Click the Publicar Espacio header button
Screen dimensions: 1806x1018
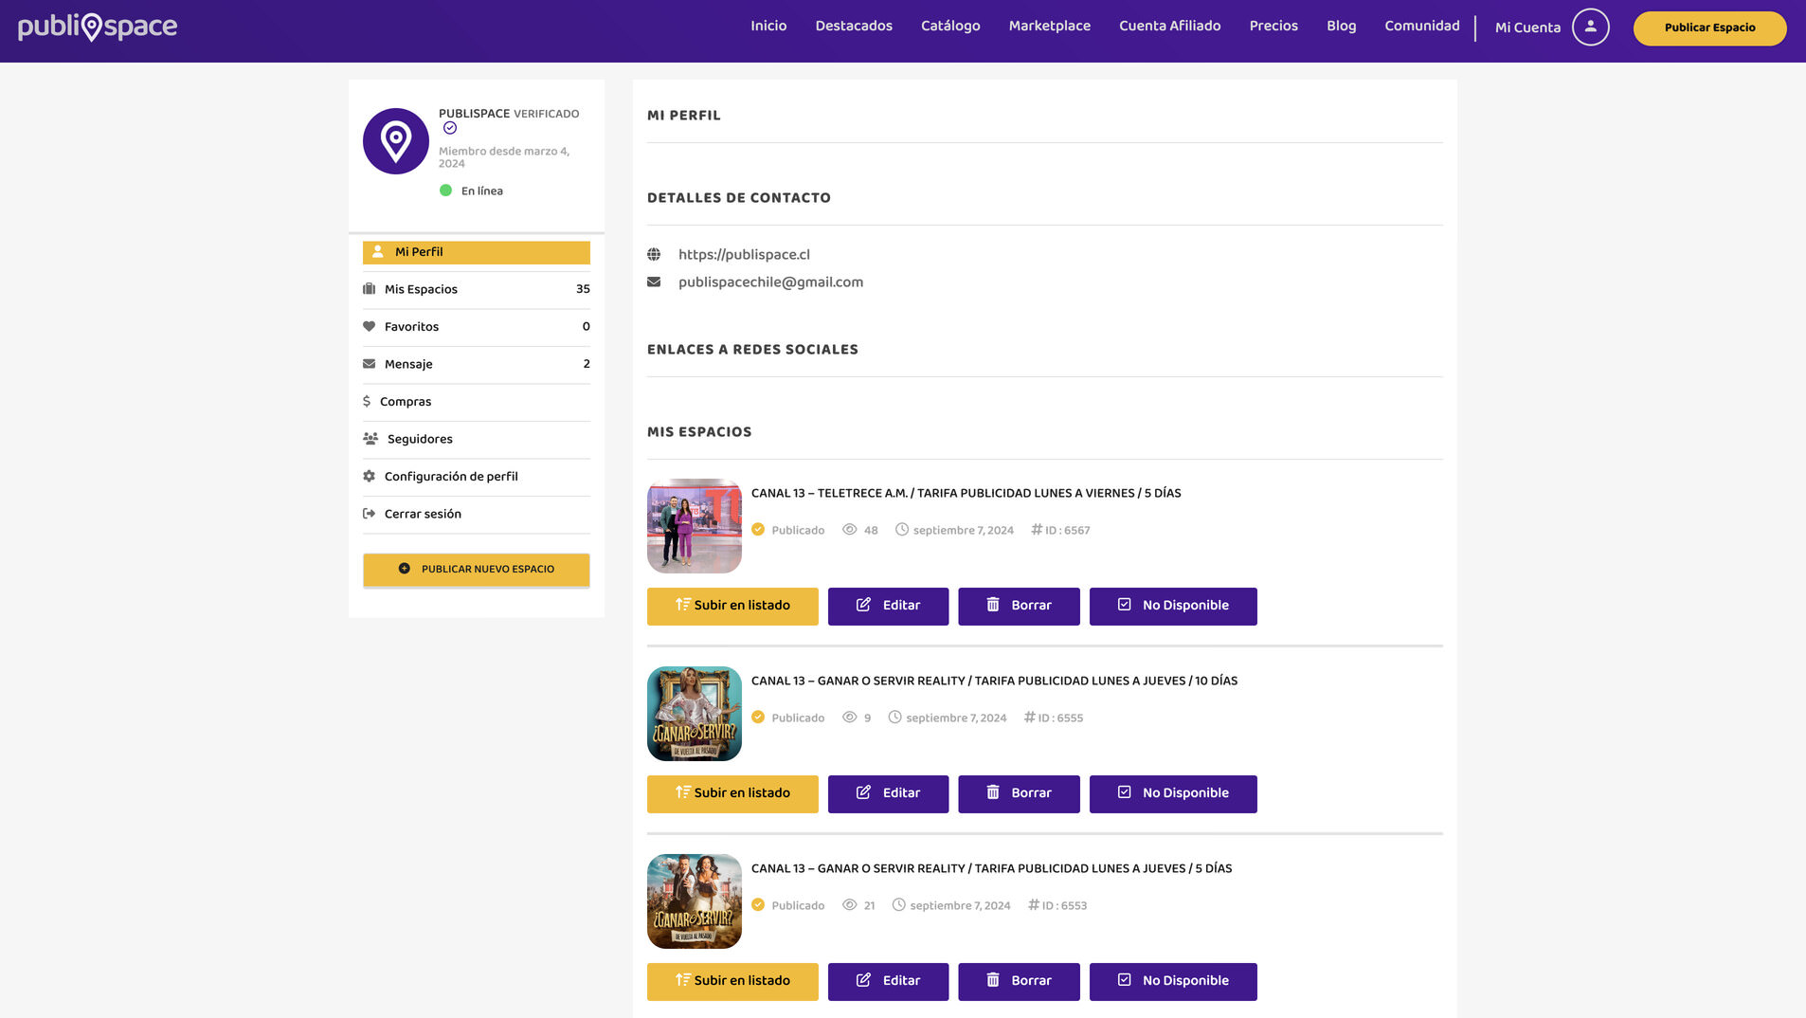coord(1709,27)
